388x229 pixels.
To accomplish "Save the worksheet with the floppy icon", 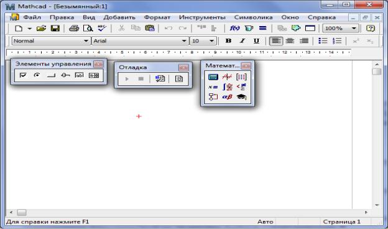I will pos(55,28).
